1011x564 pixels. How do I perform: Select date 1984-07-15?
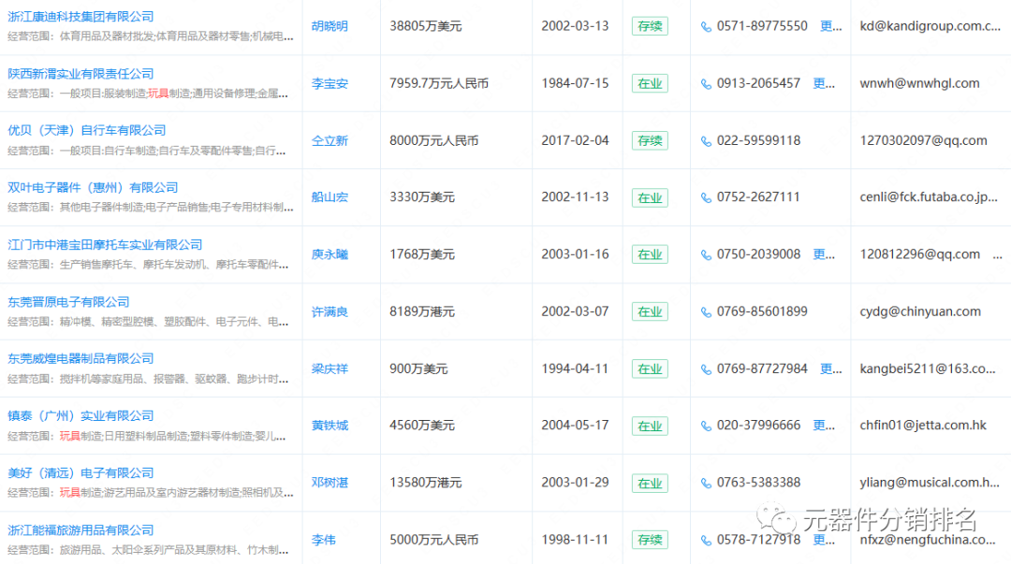click(575, 84)
